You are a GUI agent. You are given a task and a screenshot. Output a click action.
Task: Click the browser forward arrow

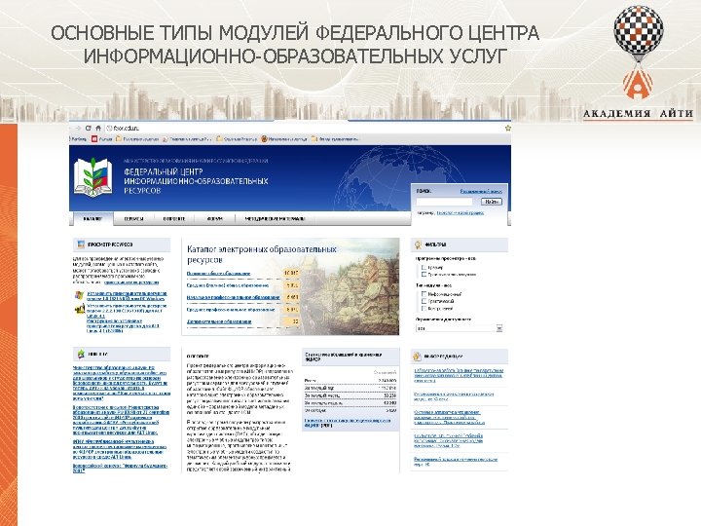coord(79,129)
